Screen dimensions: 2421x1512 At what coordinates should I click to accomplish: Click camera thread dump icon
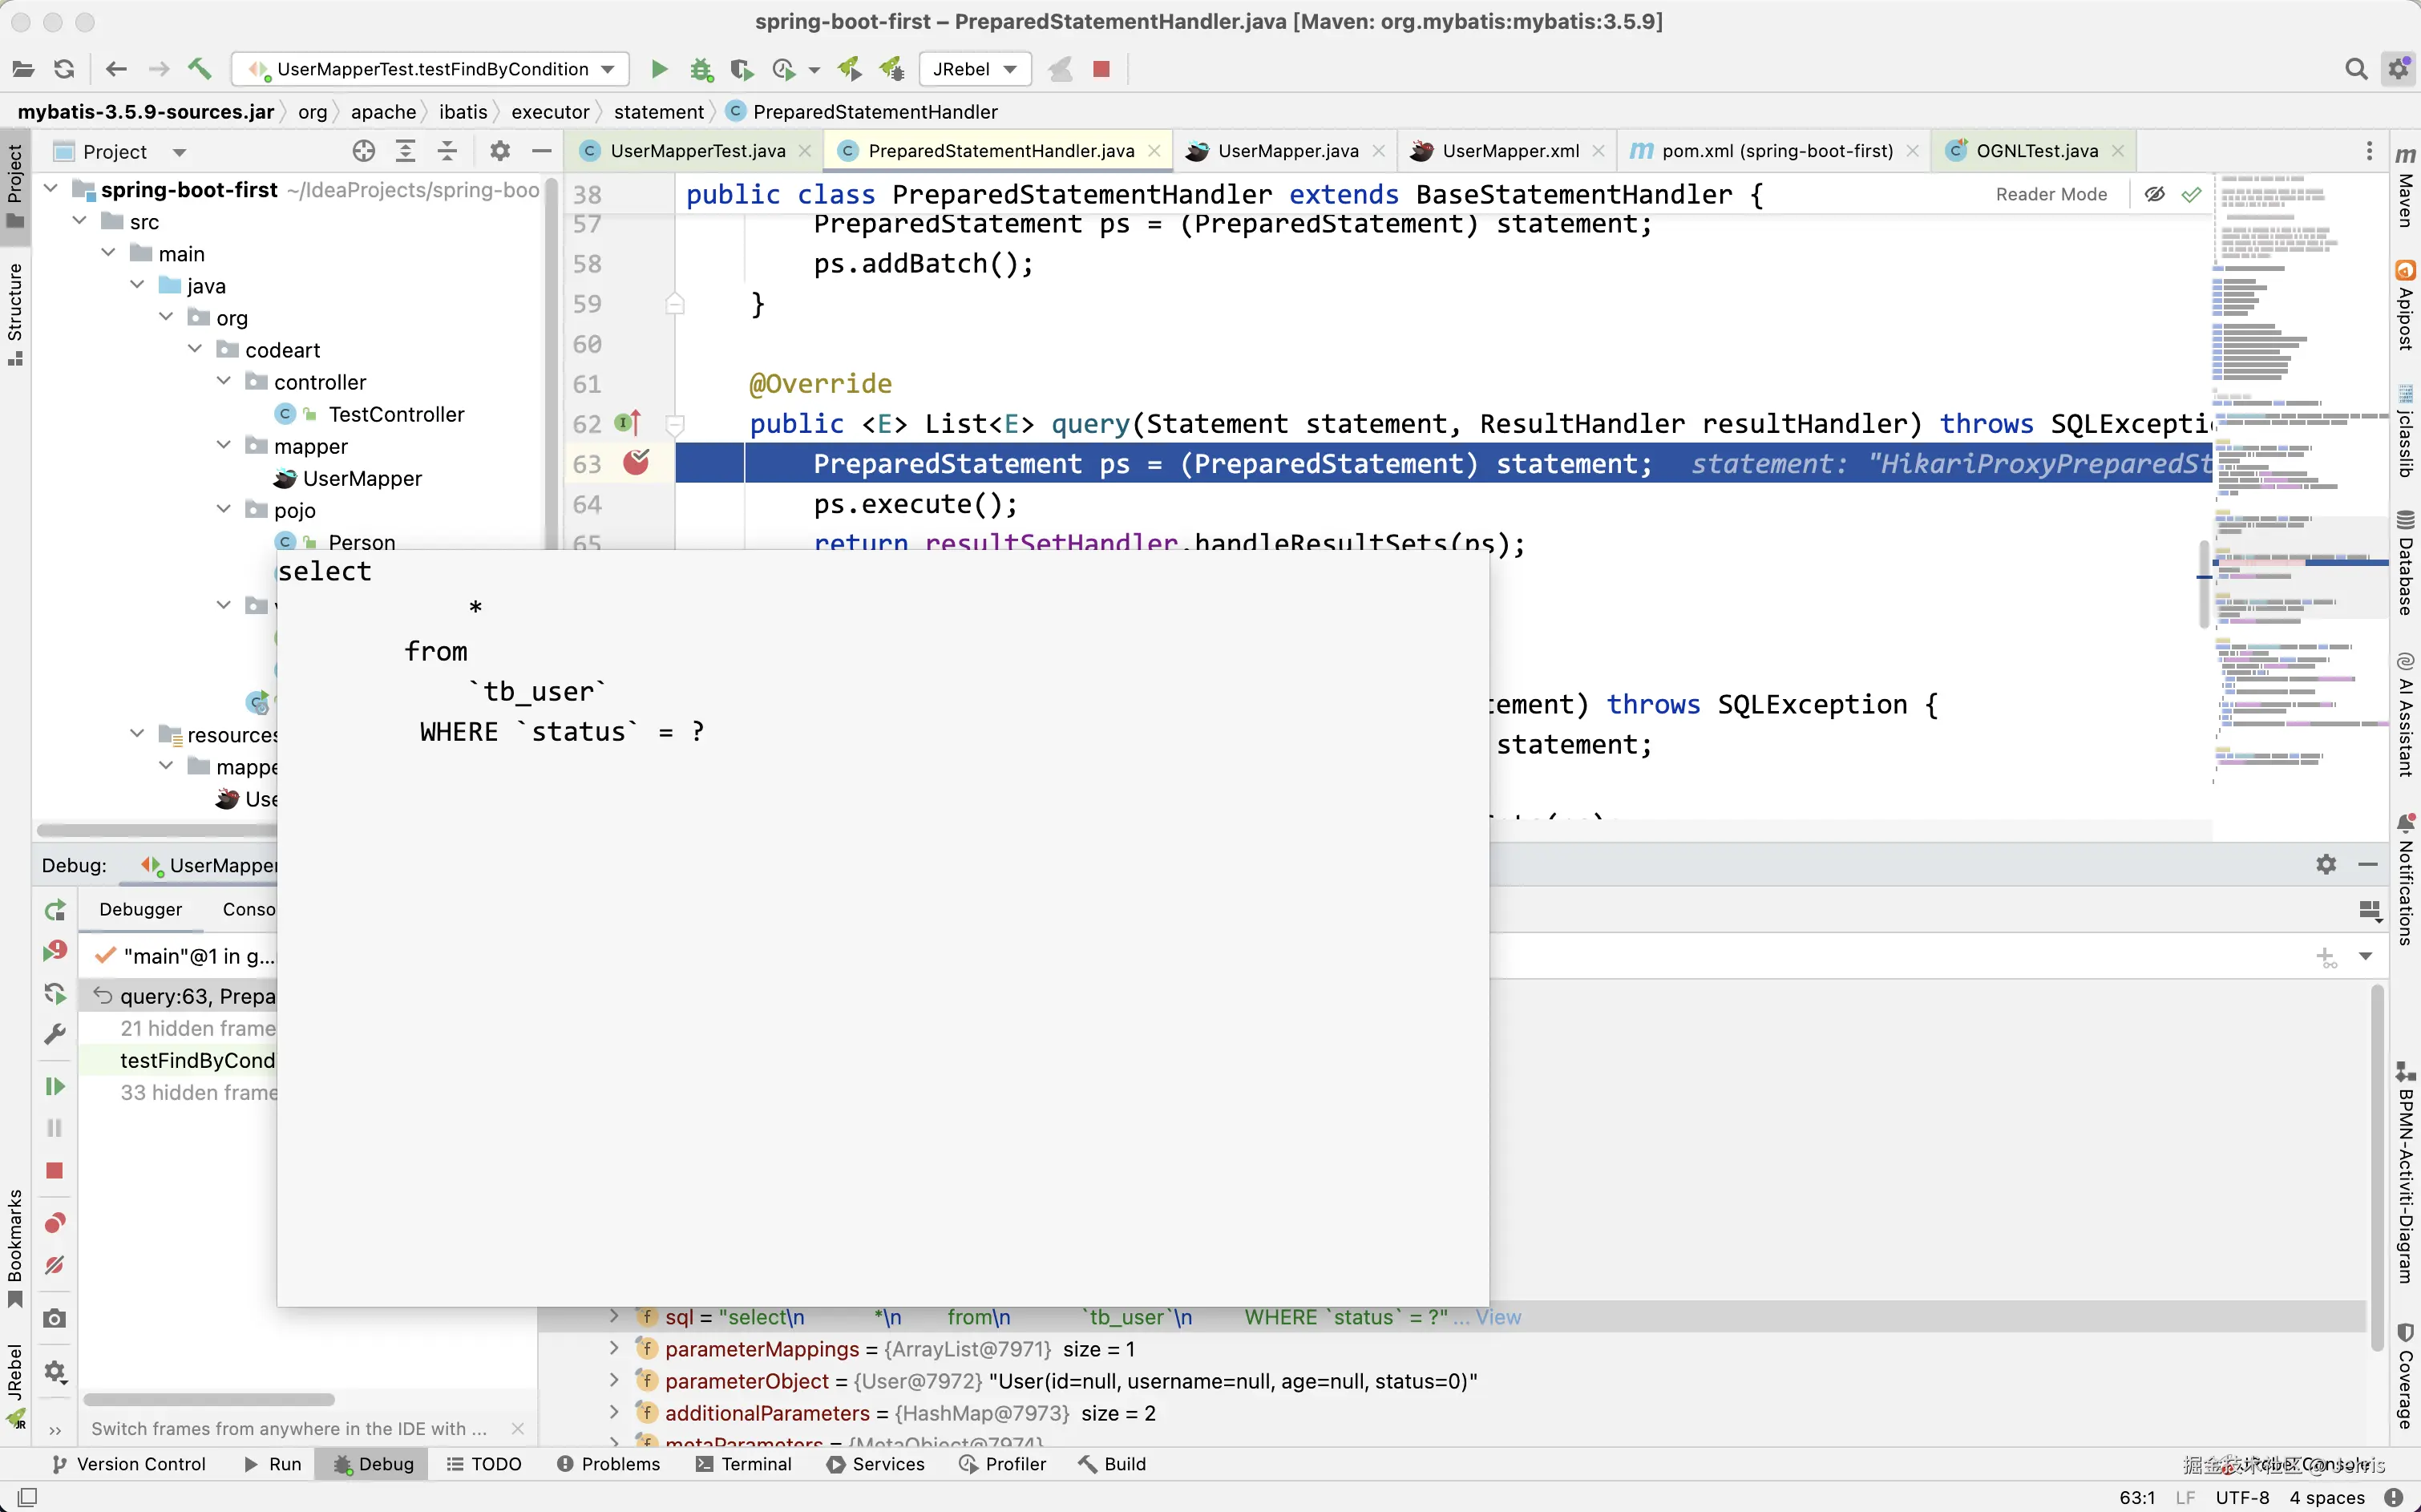(55, 1319)
